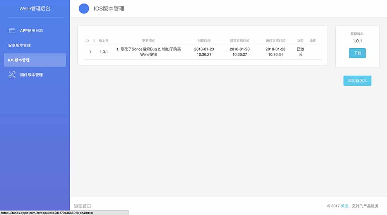This screenshot has height=215, width=387.
Task: Click the 版本号 column header
Action: coord(104,41)
